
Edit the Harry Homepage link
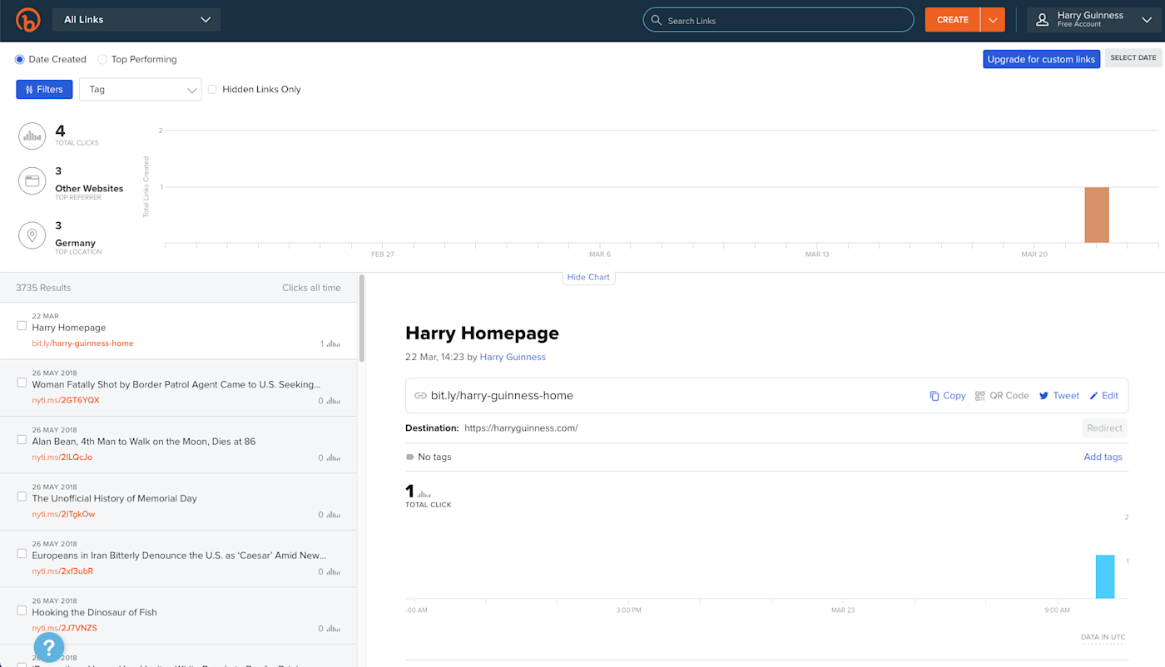pos(1103,396)
